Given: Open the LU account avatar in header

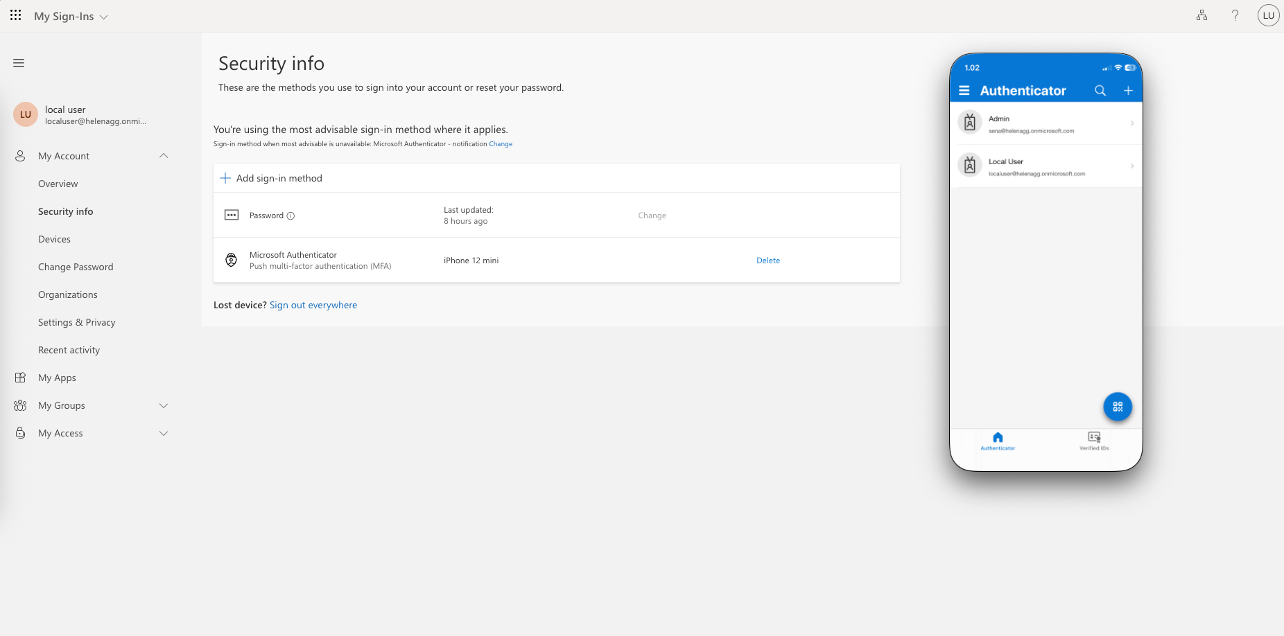Looking at the screenshot, I should [1268, 15].
